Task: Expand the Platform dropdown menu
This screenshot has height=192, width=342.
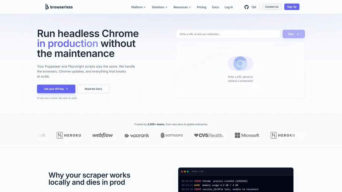Action: 138,7
